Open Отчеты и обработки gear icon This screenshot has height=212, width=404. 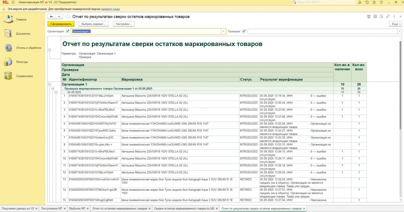[8, 48]
